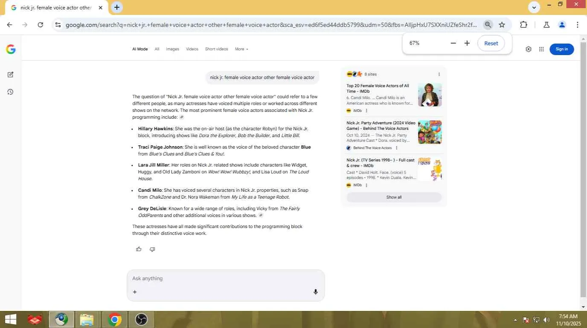Open the Google apps grid

[541, 49]
